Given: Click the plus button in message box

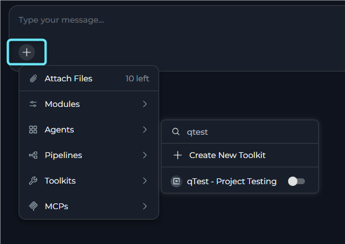Looking at the screenshot, I should (x=27, y=52).
